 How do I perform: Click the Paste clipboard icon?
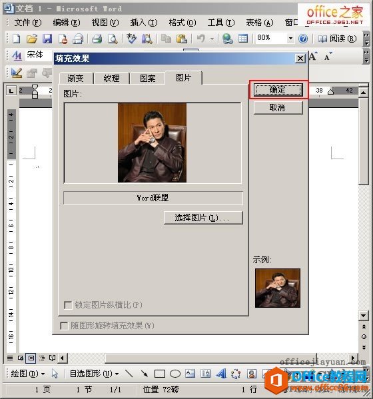[x=181, y=39]
